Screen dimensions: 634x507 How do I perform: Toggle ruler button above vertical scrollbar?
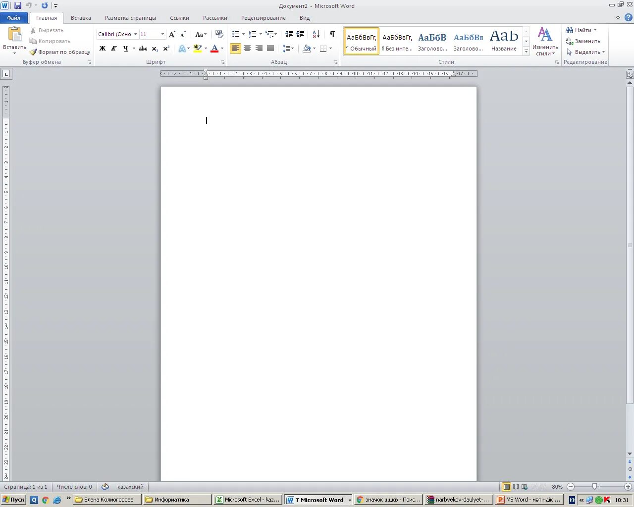(630, 75)
